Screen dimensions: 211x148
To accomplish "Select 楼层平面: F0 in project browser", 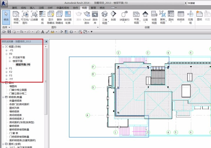I will 23,64.
